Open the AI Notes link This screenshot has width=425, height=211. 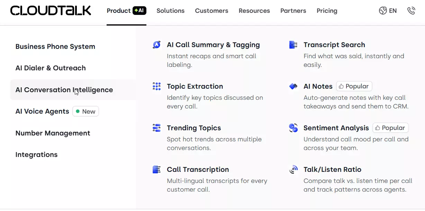[x=318, y=86]
